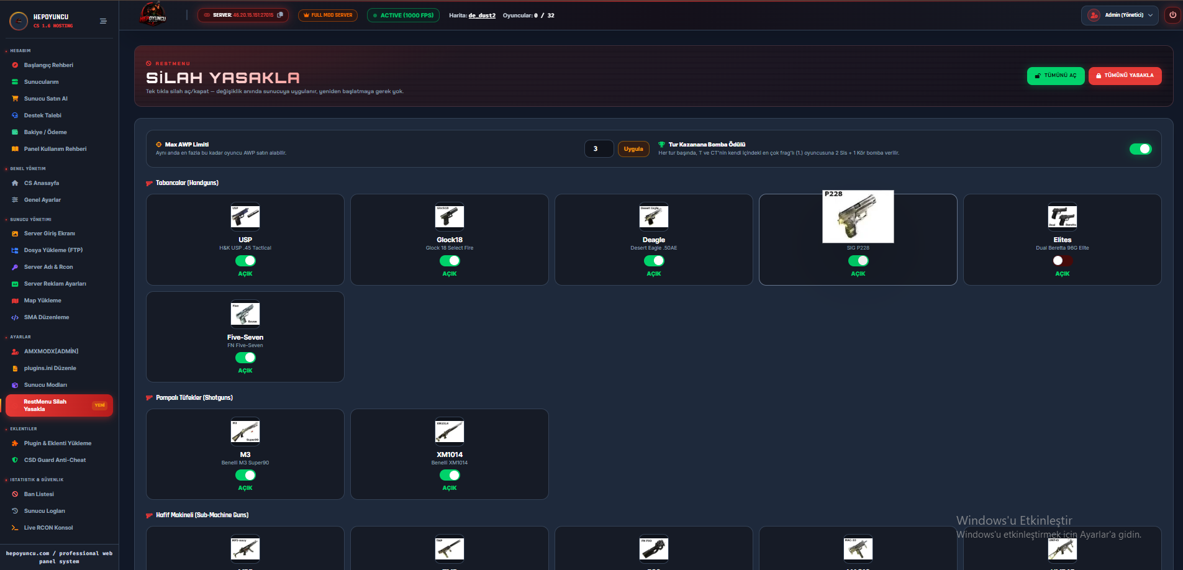
Task: Toggle the USP weapon switch
Action: tap(245, 261)
